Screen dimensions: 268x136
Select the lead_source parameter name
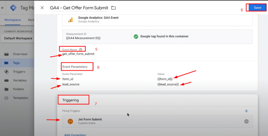(x=71, y=84)
